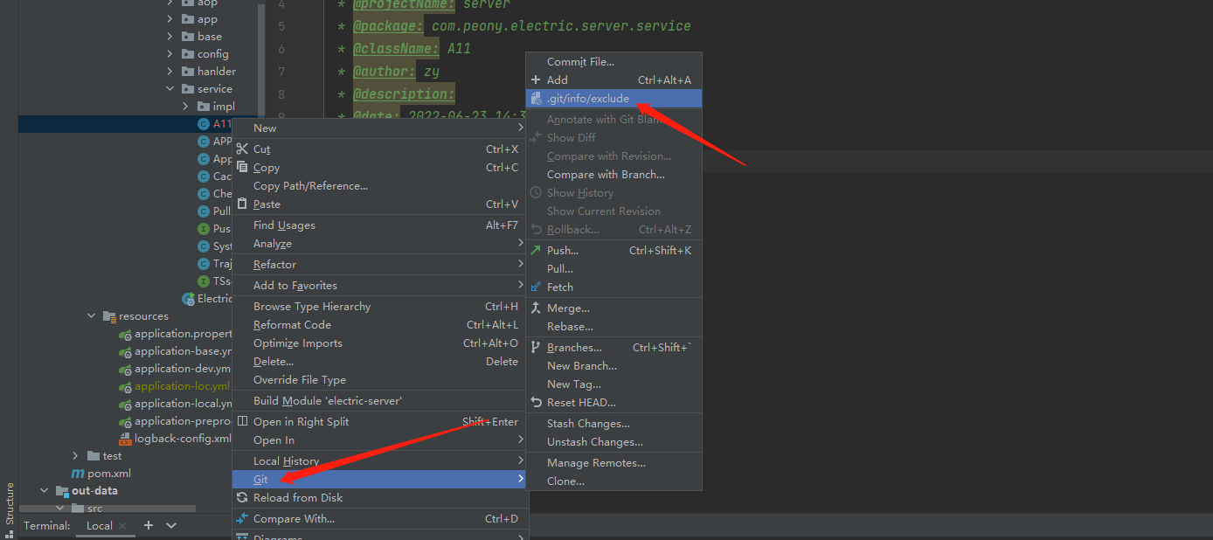Collapse the service folder
The height and width of the screenshot is (540, 1213).
pyautogui.click(x=170, y=89)
